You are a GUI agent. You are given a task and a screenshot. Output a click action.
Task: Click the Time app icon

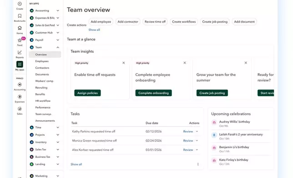(32, 128)
